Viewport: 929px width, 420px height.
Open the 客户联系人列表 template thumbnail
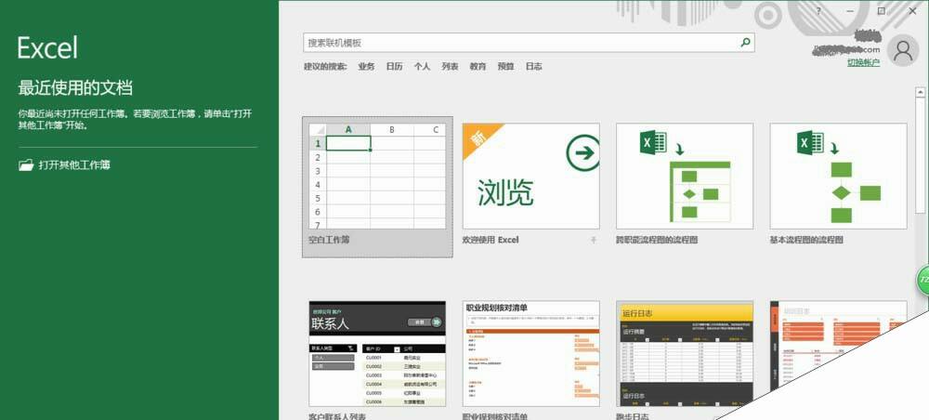tap(377, 354)
